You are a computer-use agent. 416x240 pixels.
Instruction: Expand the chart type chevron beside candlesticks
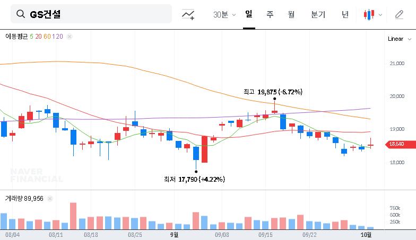point(380,15)
